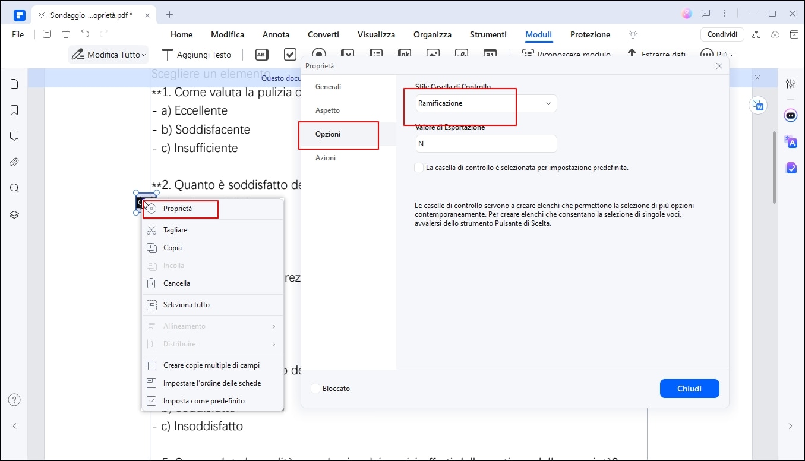Click the 'b) Soddisfacente' text in document
Viewport: 805px width, 461px height.
206,130
